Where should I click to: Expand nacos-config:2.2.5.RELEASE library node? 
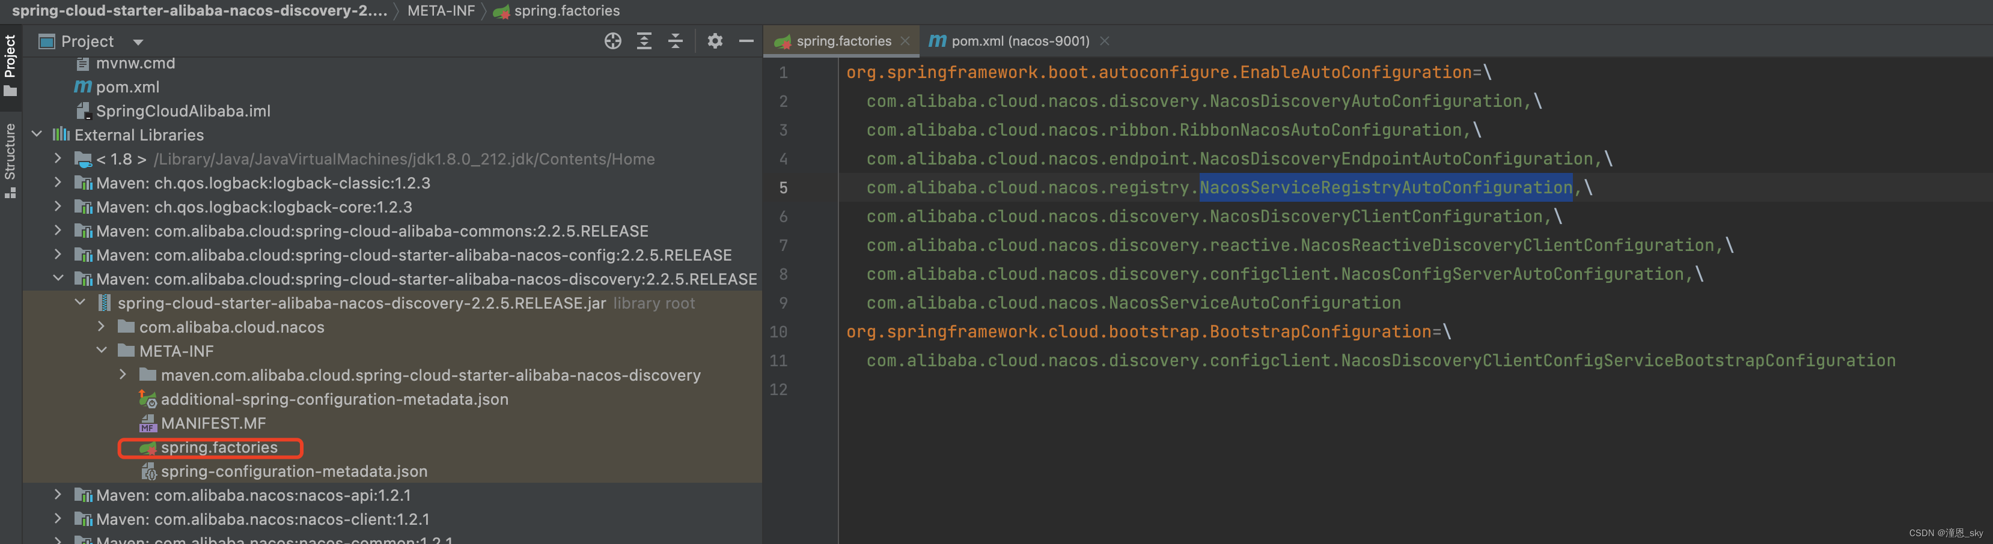58,254
